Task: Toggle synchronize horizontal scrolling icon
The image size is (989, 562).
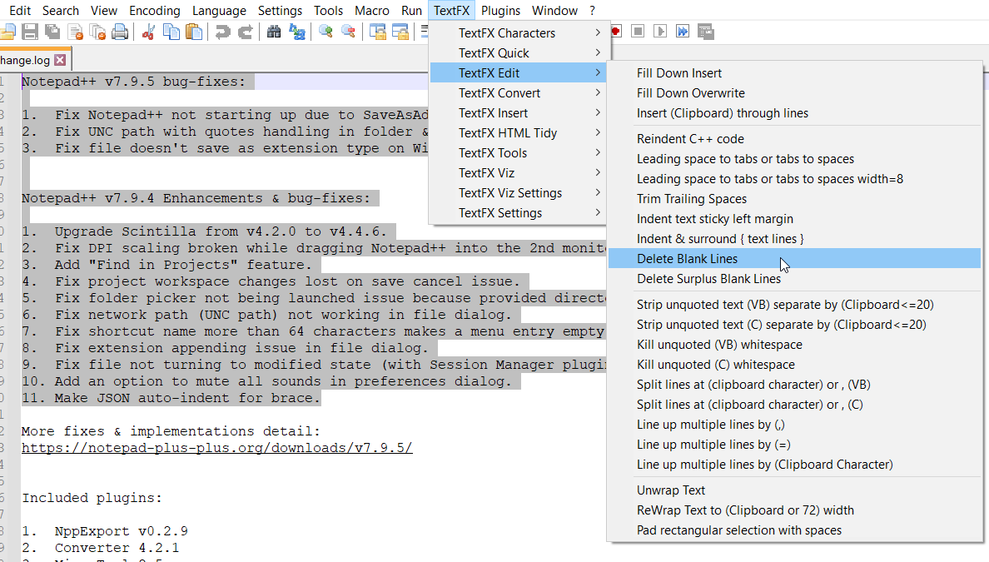Action: 400,32
